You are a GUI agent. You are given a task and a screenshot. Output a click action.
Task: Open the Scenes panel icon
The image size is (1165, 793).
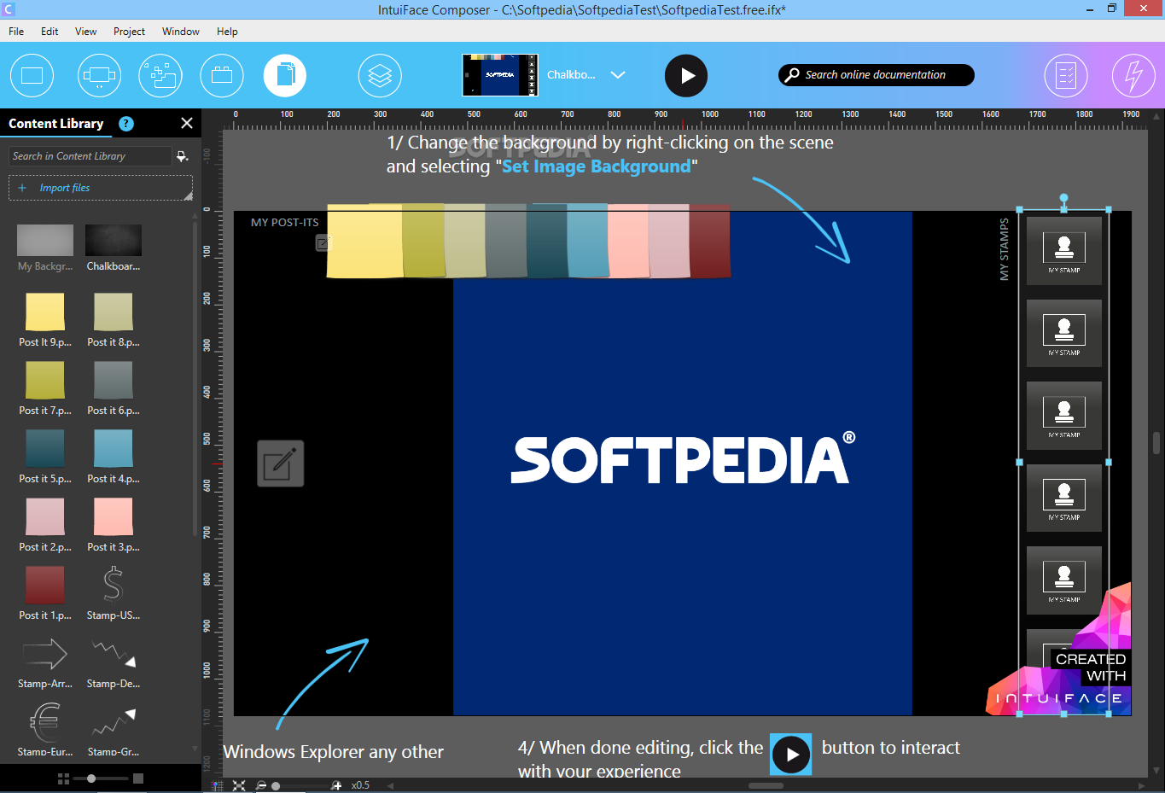pyautogui.click(x=32, y=75)
